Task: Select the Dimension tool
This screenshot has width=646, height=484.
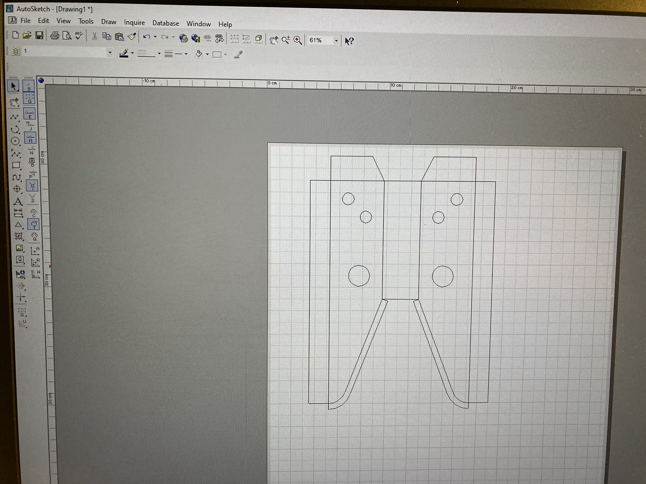Action: pos(18,213)
